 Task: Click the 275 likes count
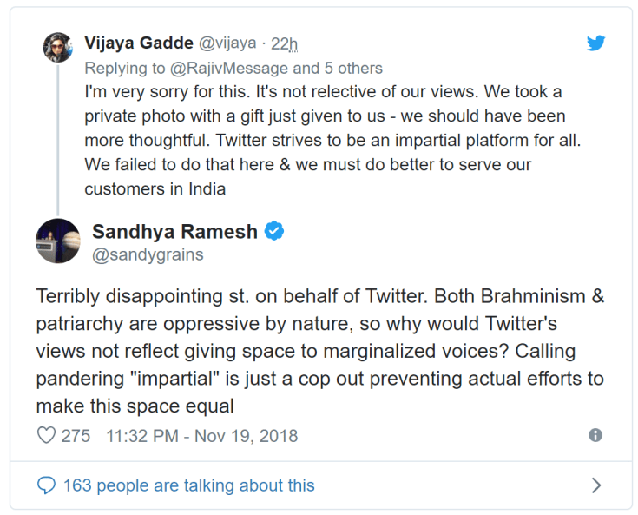76,436
